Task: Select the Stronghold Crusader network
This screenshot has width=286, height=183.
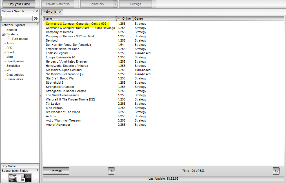Action: 60,87
